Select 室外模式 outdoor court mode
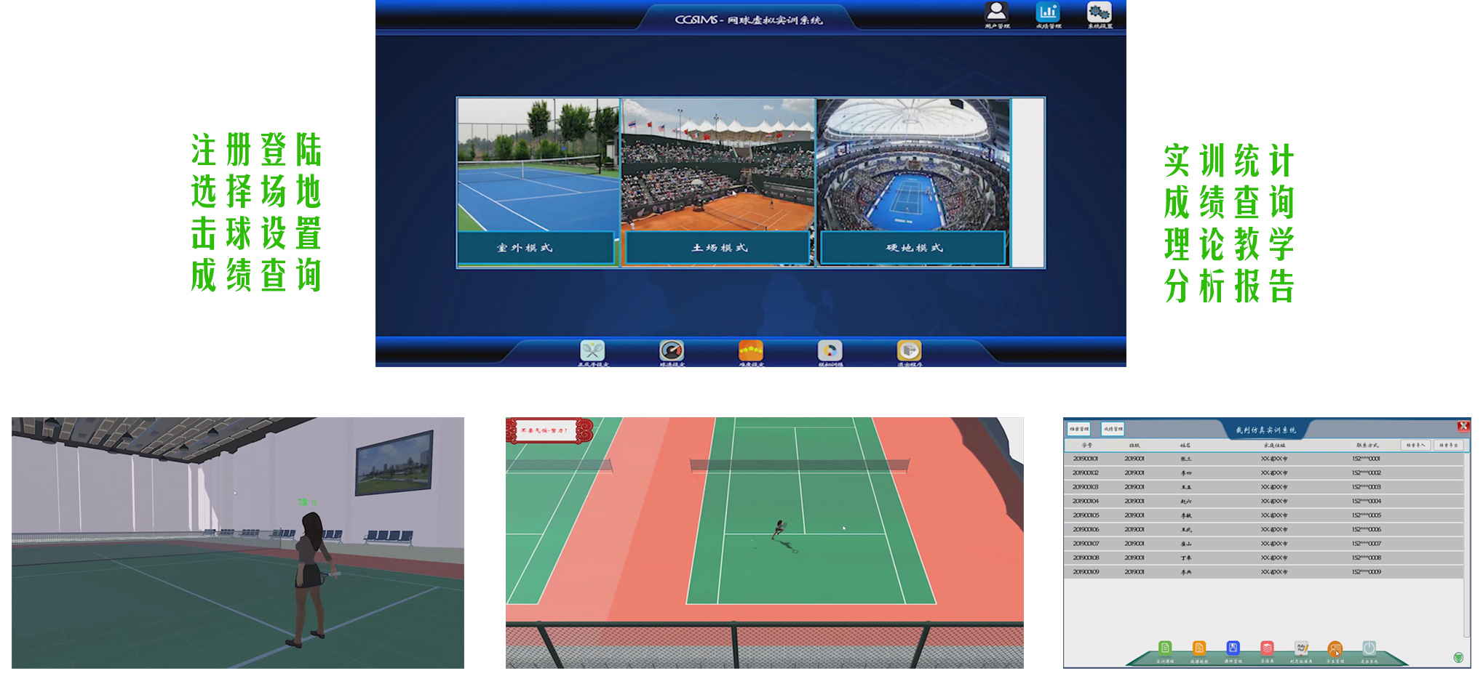The width and height of the screenshot is (1483, 676). 536,248
